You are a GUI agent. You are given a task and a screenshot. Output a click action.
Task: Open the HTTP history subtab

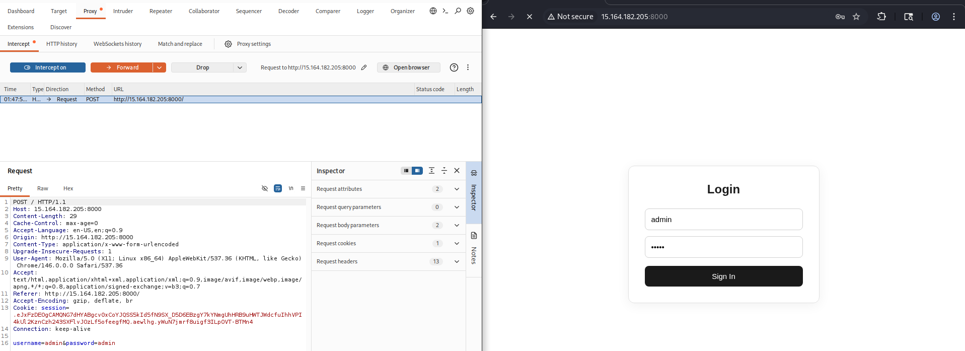click(x=62, y=44)
